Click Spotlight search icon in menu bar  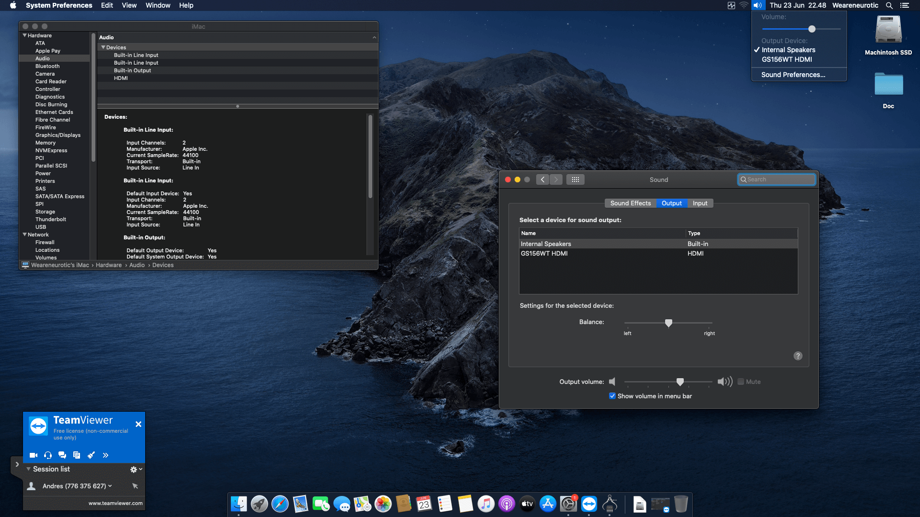(x=889, y=5)
